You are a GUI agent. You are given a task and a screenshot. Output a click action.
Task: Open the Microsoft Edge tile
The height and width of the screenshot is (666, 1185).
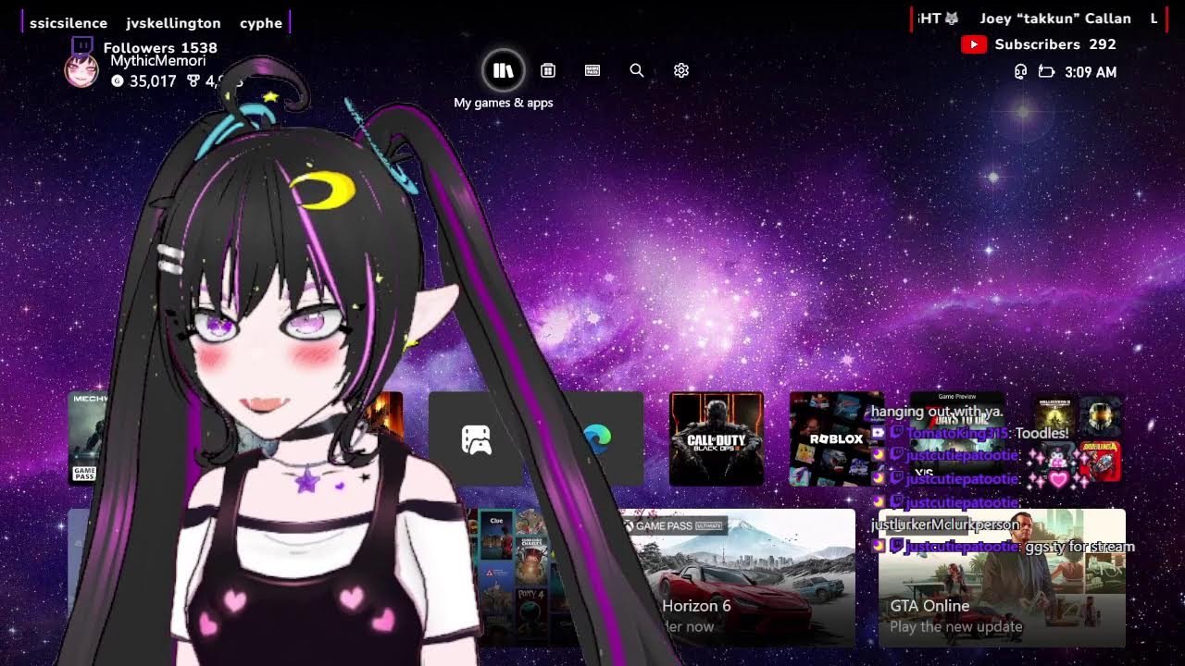point(598,438)
